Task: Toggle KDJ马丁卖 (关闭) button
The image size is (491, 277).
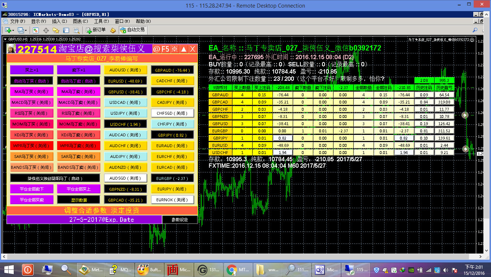Action: pos(78,135)
